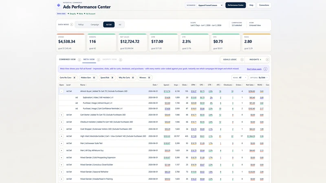This screenshot has height=183, width=326.
Task: Click the Potential Commerce diamond logo
Action: (59, 5)
